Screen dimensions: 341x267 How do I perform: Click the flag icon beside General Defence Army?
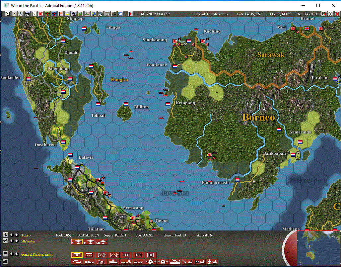tap(5, 254)
